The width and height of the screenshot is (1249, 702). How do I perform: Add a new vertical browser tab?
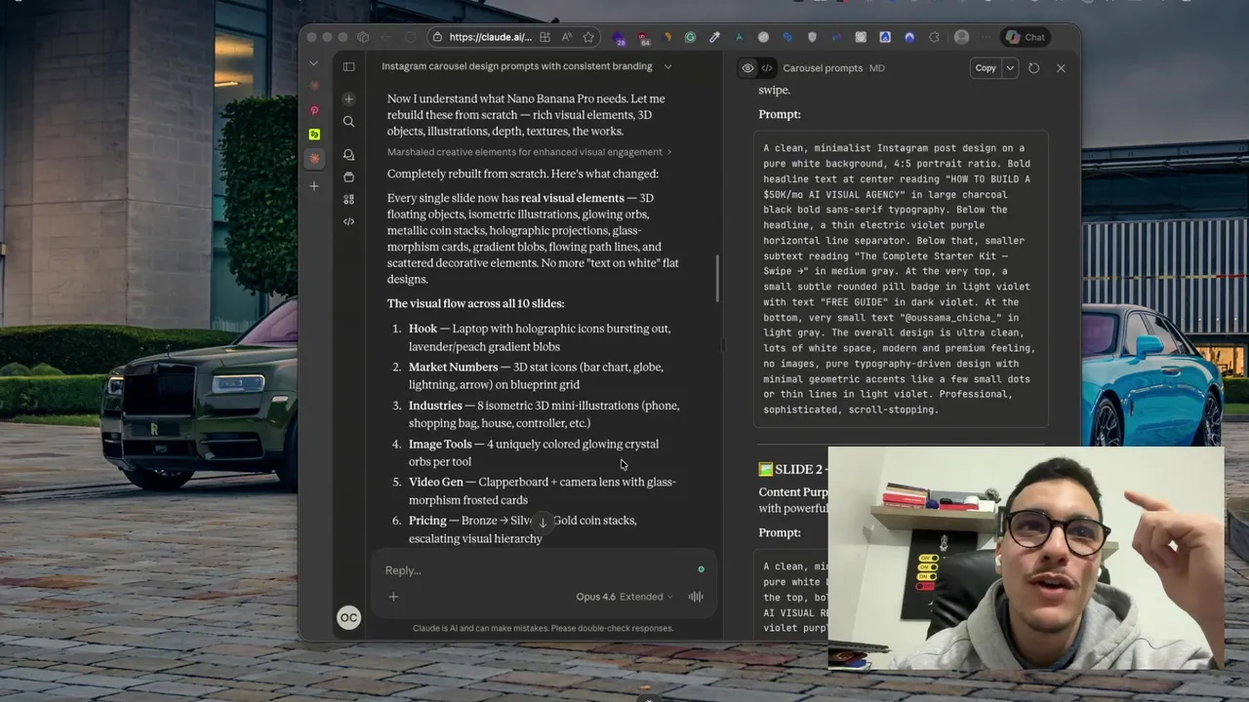[x=314, y=185]
